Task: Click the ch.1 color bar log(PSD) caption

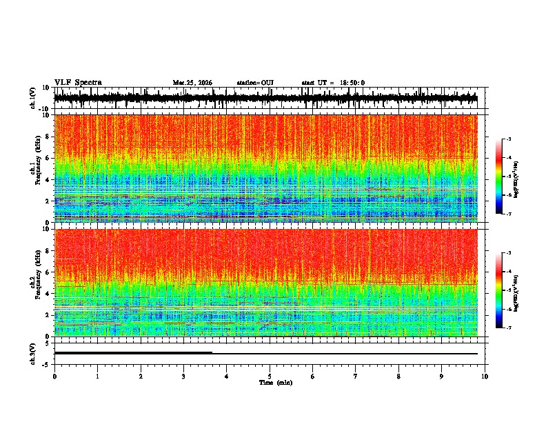Action: pos(516,180)
